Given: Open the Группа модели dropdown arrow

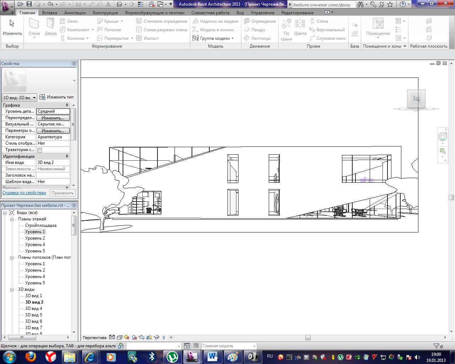Looking at the screenshot, I should [233, 38].
